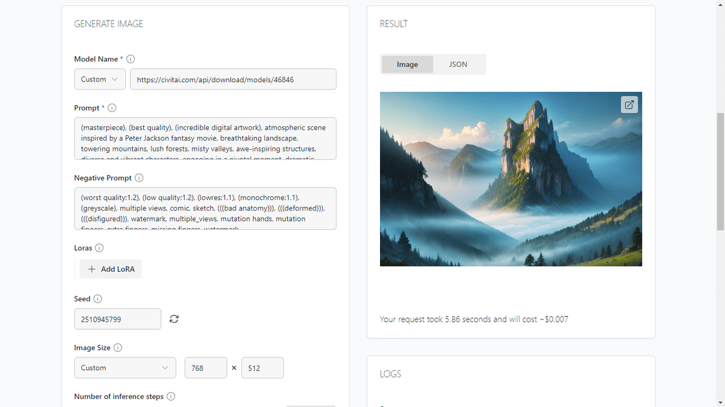The image size is (725, 407).
Task: Click the Add LoRA button
Action: 111,269
